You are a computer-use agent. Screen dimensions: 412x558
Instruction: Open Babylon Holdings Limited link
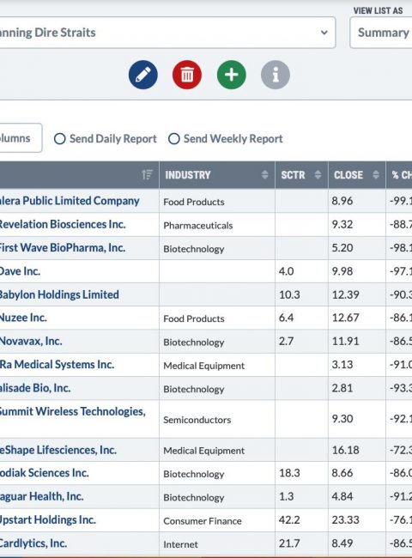59,294
